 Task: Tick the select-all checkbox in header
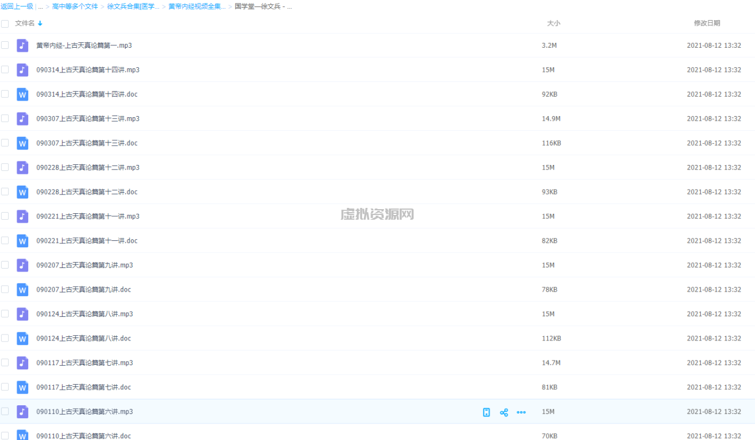[x=5, y=24]
